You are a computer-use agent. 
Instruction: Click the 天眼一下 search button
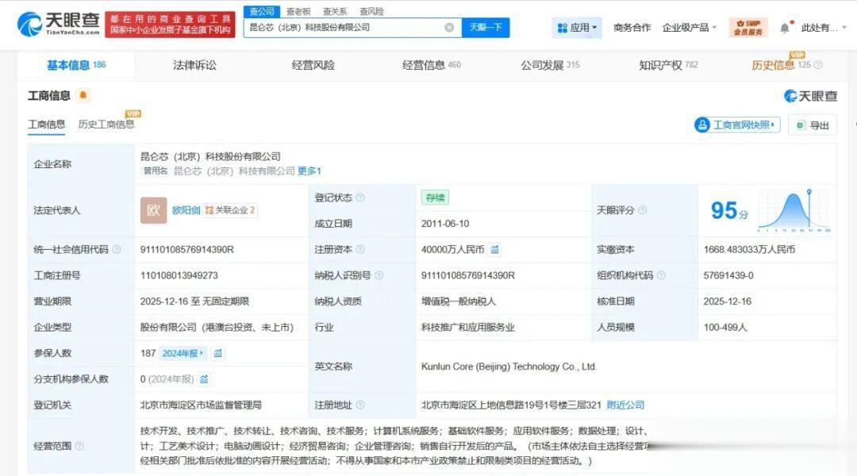coord(486,27)
